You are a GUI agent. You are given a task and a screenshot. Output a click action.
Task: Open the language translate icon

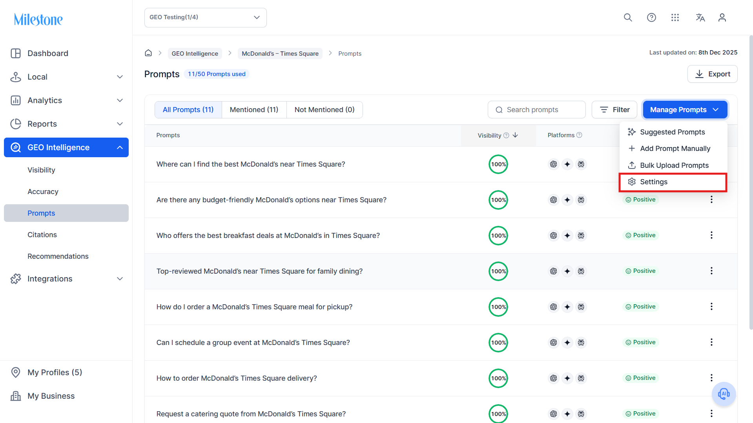700,18
